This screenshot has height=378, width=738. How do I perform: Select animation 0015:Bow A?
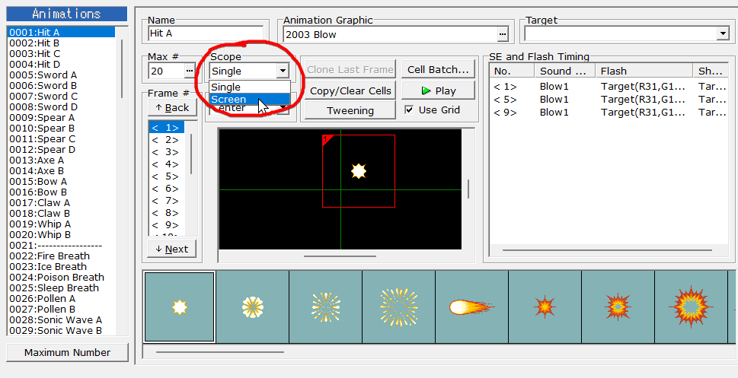point(61,182)
